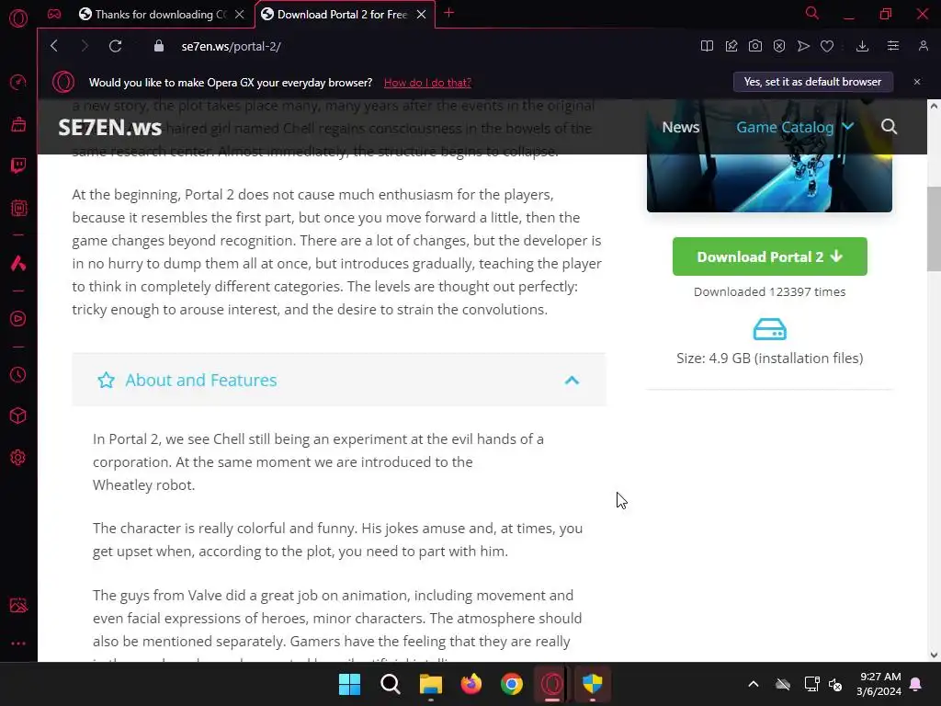Open Windows taskbar Search
The width and height of the screenshot is (941, 706).
coord(390,684)
